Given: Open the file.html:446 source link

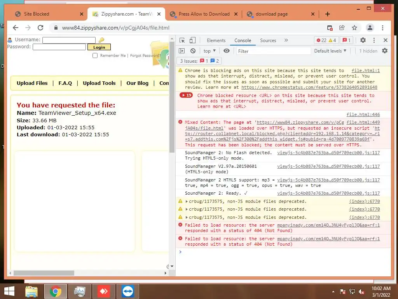Looking at the screenshot, I should point(363,115).
